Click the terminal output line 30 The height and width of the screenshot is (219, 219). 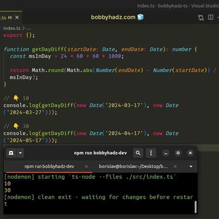(7, 190)
